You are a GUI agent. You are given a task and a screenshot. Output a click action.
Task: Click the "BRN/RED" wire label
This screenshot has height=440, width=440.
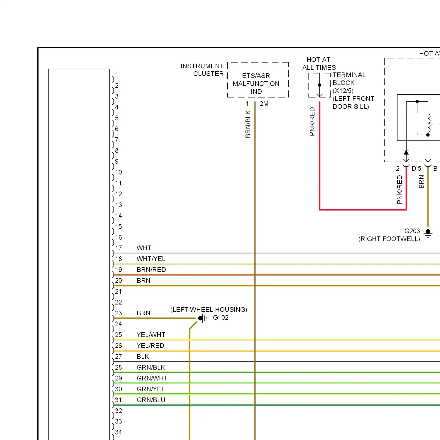(x=151, y=270)
